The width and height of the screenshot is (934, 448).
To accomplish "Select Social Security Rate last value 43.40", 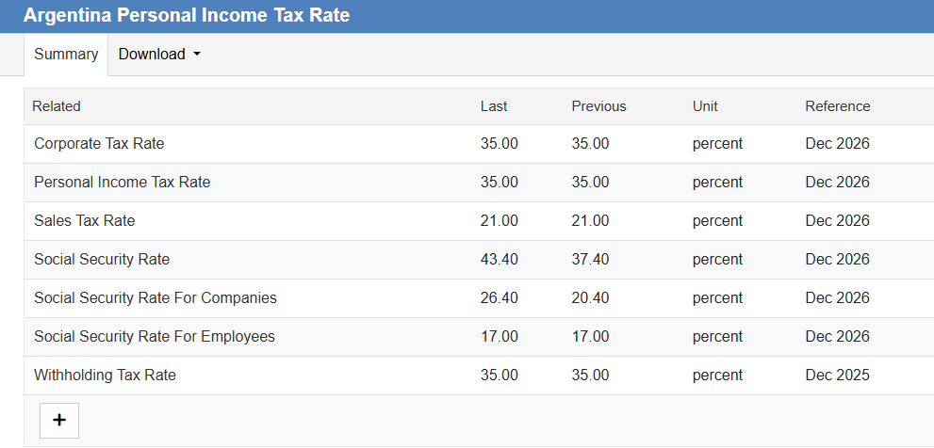I will pos(500,260).
